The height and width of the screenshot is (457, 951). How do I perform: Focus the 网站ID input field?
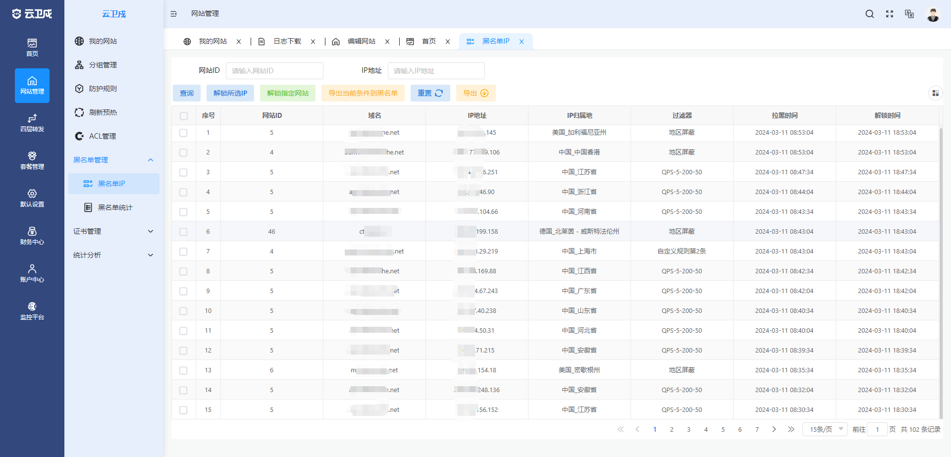274,71
